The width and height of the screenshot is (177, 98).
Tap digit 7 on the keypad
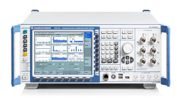(x=103, y=43)
